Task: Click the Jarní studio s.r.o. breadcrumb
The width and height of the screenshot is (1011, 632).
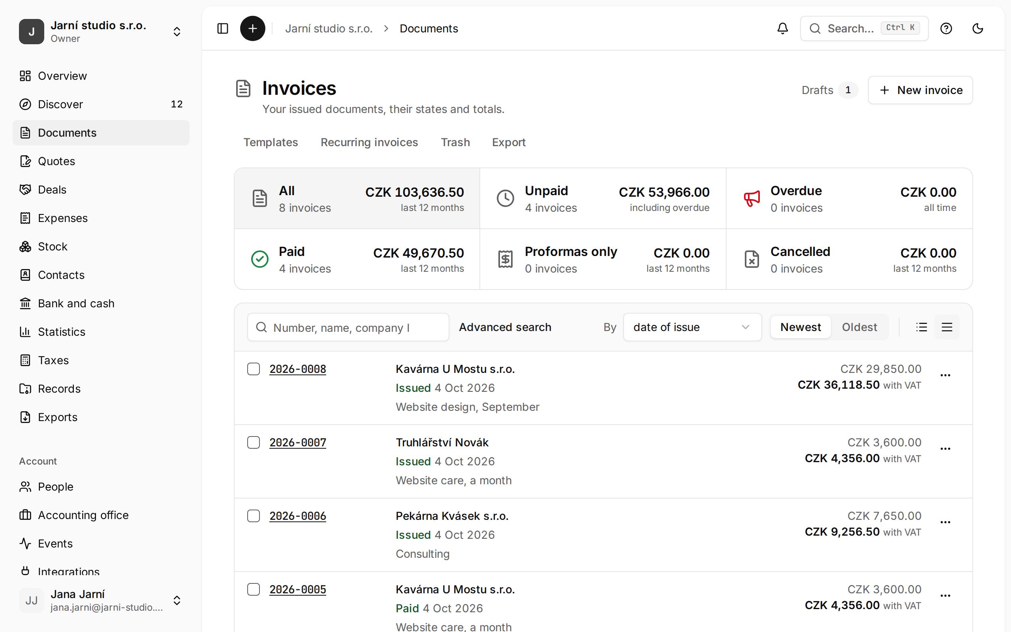Action: pyautogui.click(x=329, y=28)
